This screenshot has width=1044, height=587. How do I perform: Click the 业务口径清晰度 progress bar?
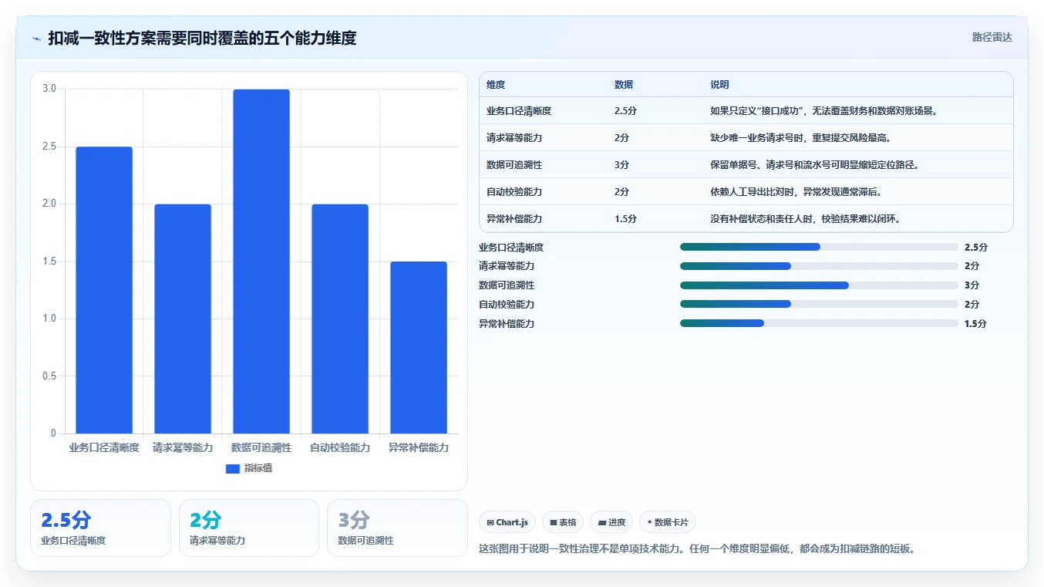(819, 247)
